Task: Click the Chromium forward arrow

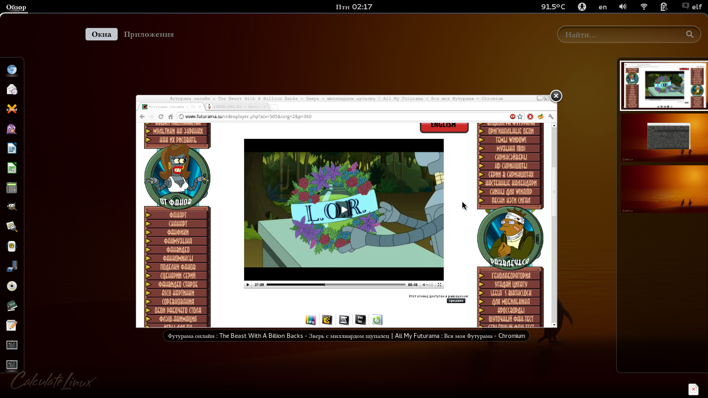Action: (x=152, y=117)
